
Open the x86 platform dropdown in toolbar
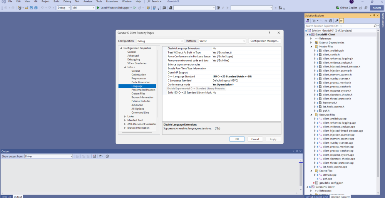(x=83, y=8)
